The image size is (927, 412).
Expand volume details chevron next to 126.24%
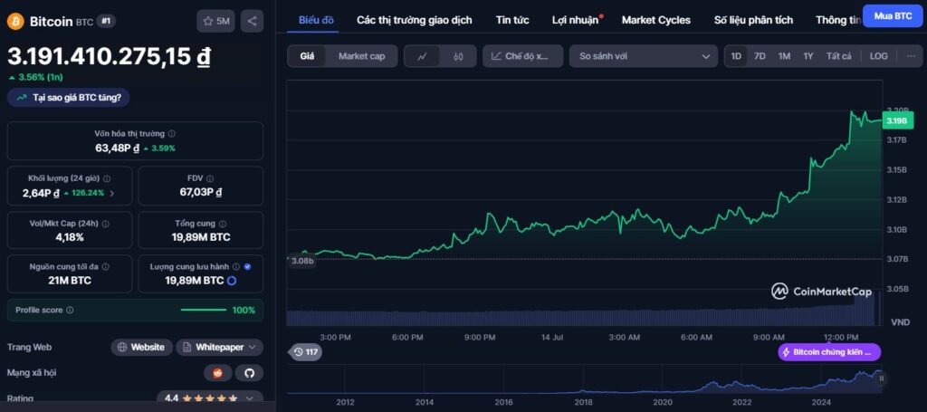tap(112, 193)
